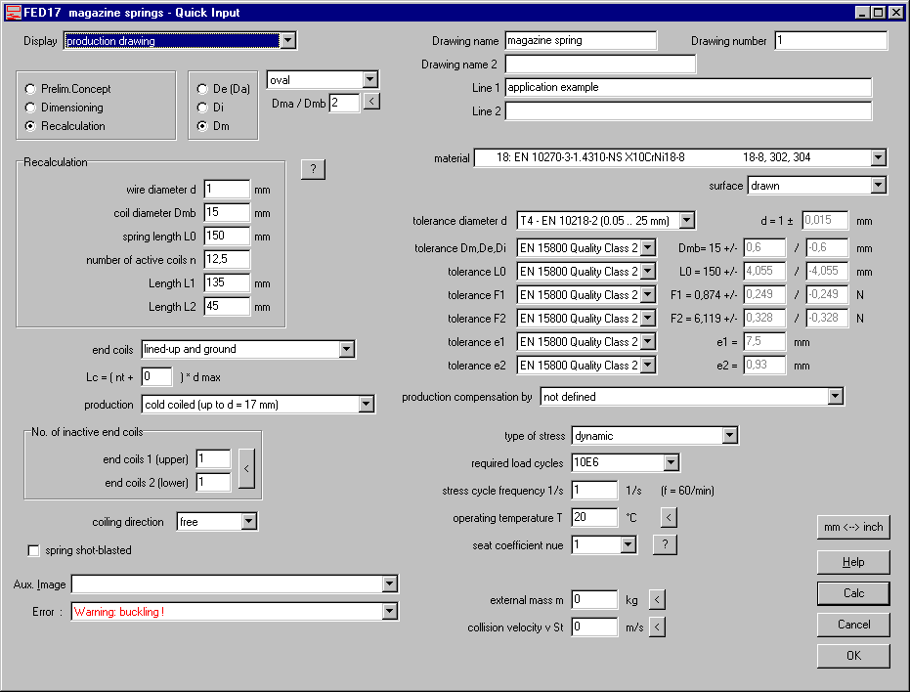Click the '?' button beside seat coefficient nue
Image resolution: width=910 pixels, height=692 pixels.
coord(665,544)
